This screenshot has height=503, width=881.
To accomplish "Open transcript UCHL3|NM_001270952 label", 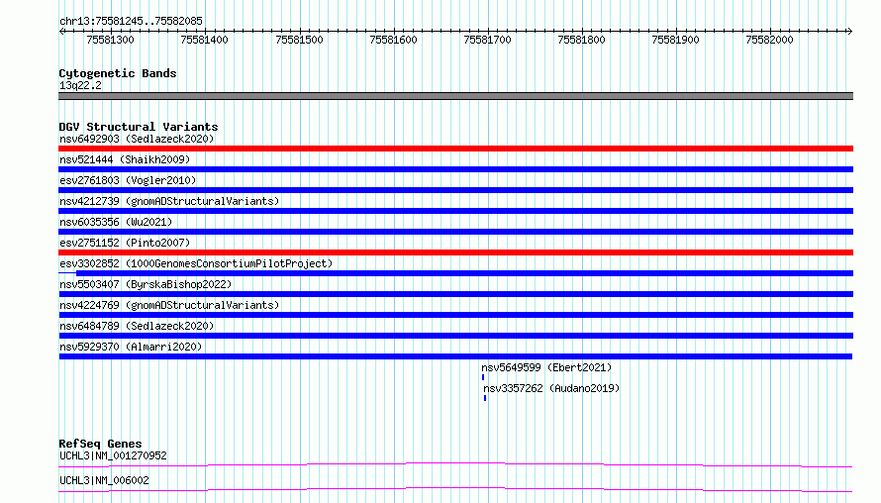I will coord(113,455).
